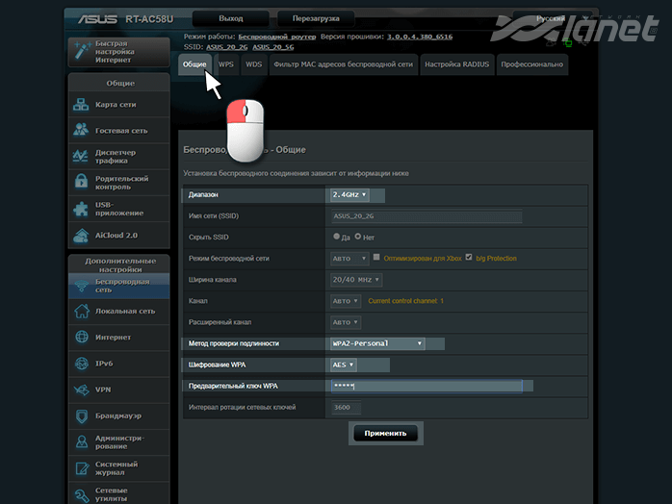
Task: Click the Перезагрузка reboot button
Action: click(309, 18)
